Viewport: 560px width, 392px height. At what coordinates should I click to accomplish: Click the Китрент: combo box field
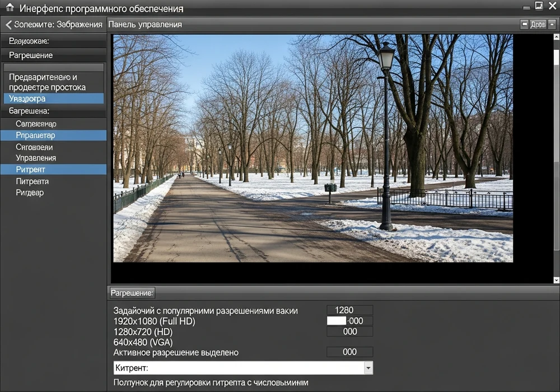pyautogui.click(x=243, y=368)
